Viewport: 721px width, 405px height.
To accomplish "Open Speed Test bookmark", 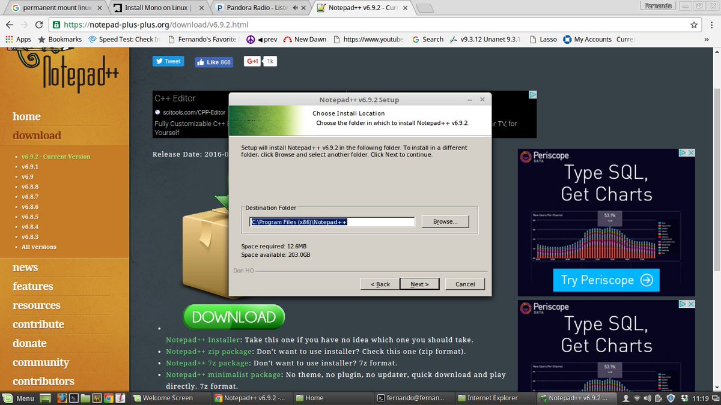I will point(124,40).
